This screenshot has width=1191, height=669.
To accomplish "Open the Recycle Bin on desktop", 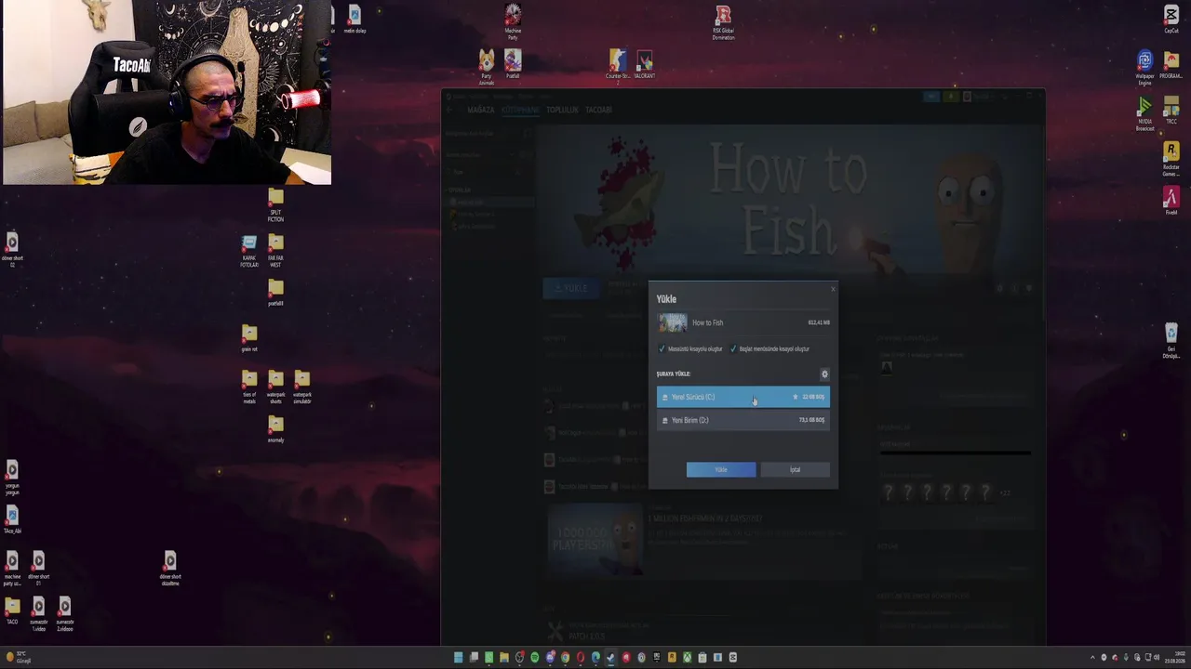I will (1171, 340).
